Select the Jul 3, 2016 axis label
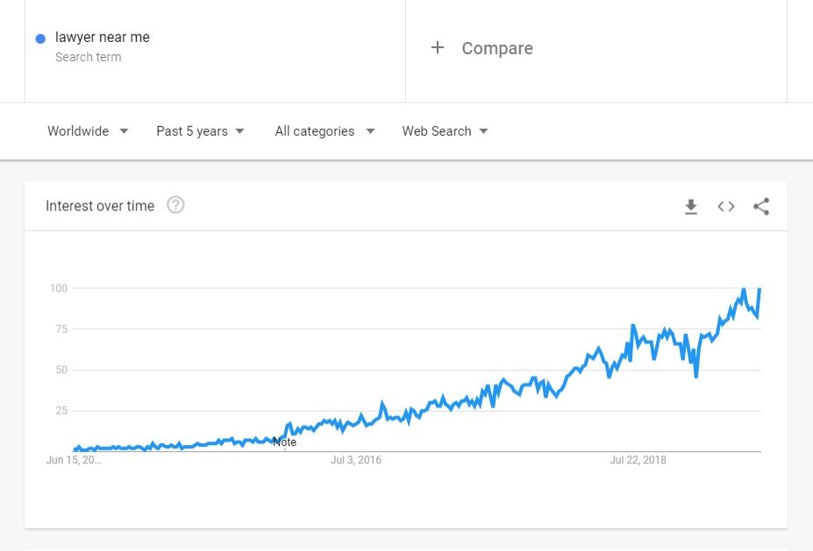This screenshot has height=551, width=813. pyautogui.click(x=356, y=460)
